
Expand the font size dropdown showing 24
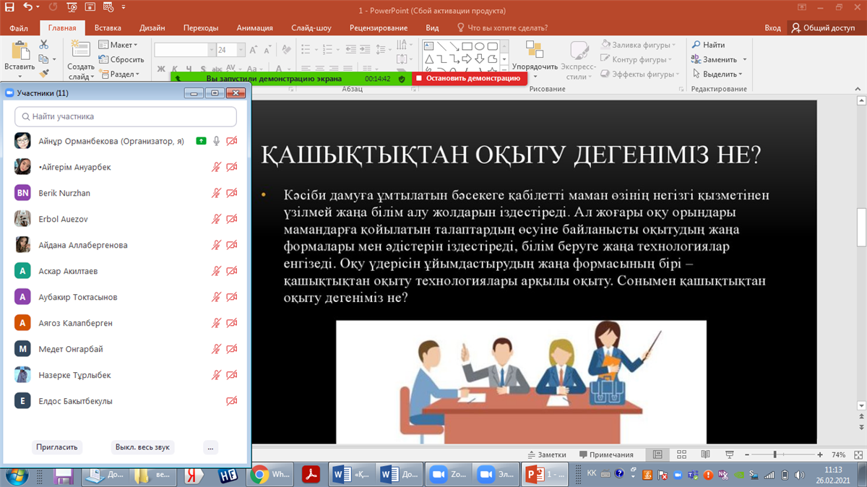click(x=242, y=50)
